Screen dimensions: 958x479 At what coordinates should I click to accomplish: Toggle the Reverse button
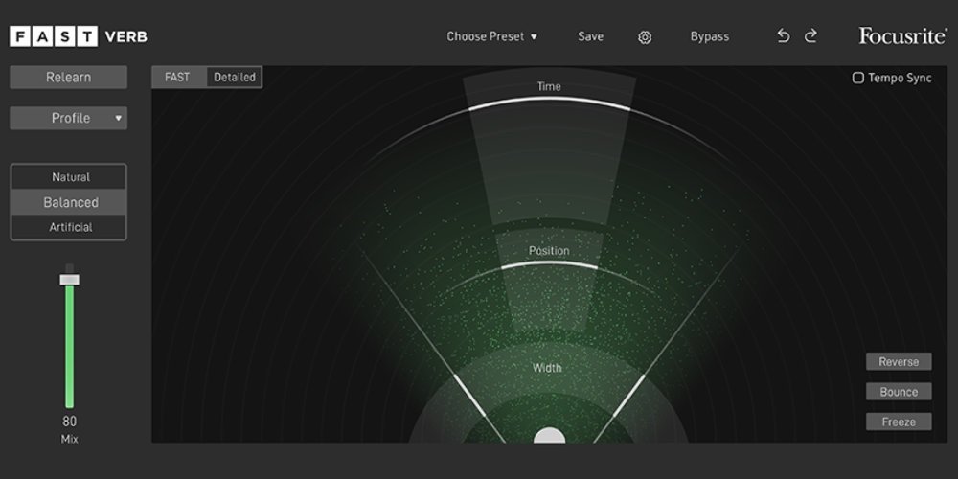[899, 362]
